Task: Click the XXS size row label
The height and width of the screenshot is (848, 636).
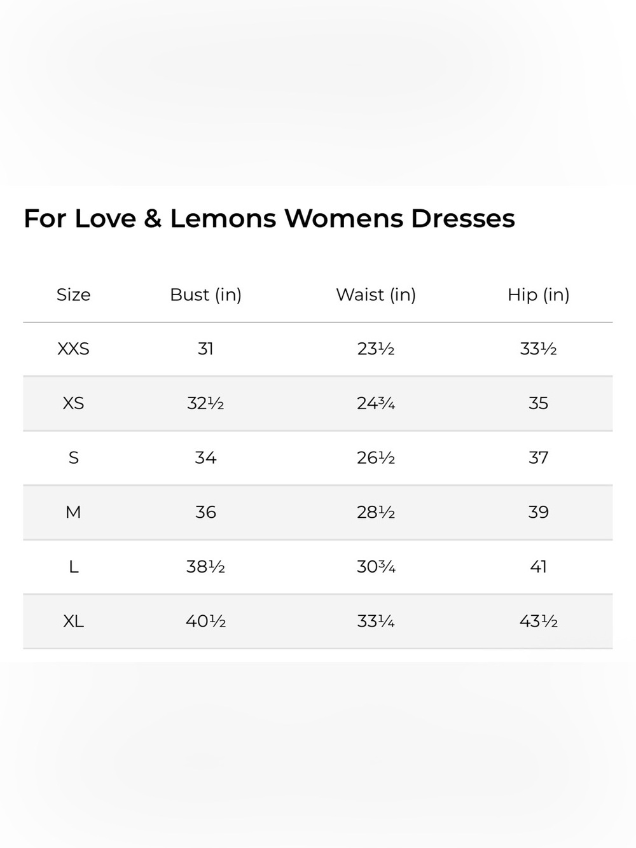Action: [73, 349]
